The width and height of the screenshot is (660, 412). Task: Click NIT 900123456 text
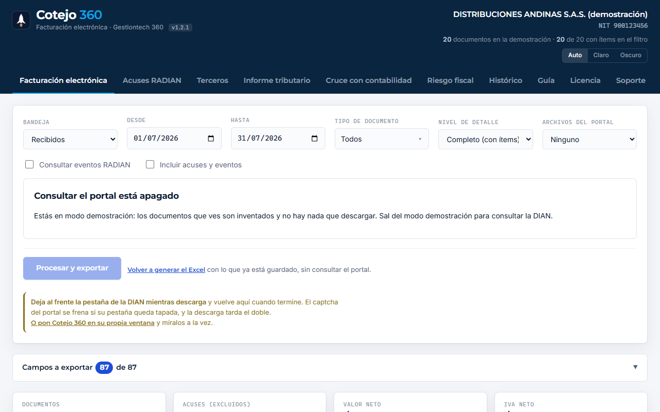coord(623,26)
